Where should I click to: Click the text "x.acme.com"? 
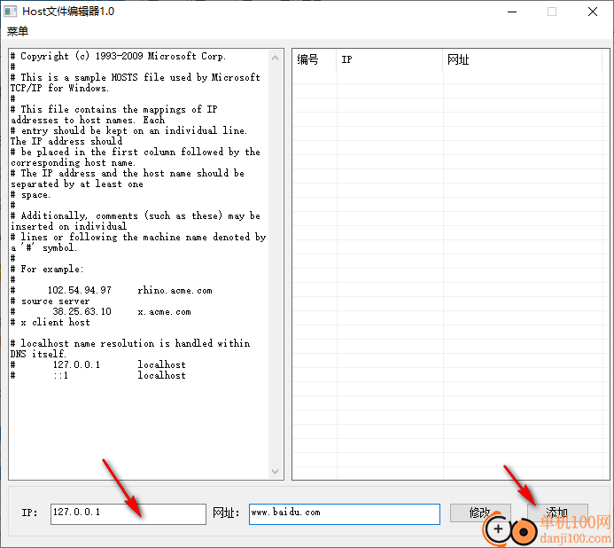click(165, 311)
